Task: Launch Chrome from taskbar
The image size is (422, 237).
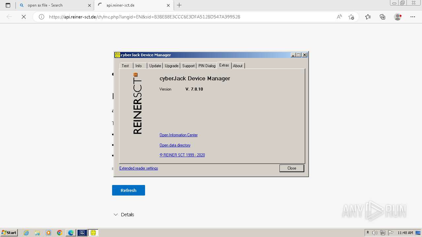Action: (60, 233)
